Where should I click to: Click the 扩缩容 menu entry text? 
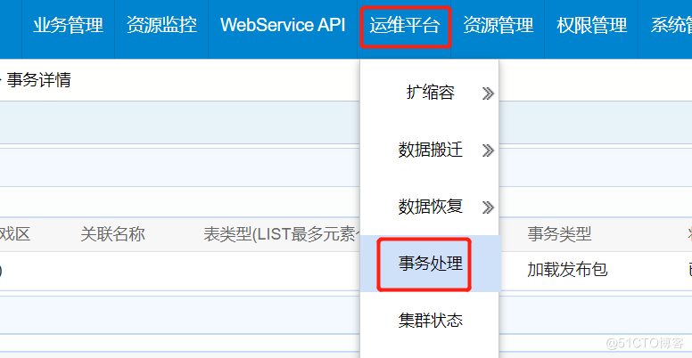[x=430, y=93]
